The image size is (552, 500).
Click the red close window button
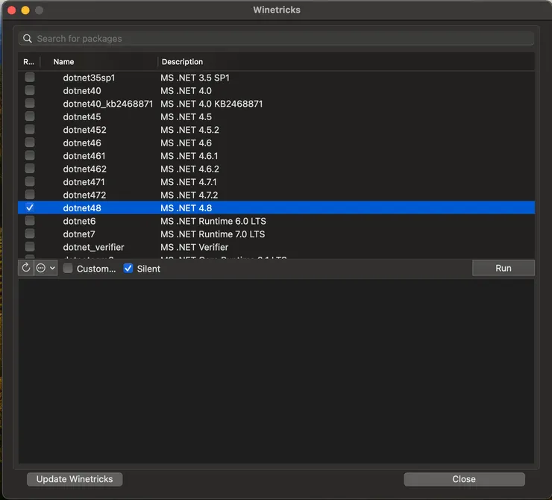[x=12, y=10]
